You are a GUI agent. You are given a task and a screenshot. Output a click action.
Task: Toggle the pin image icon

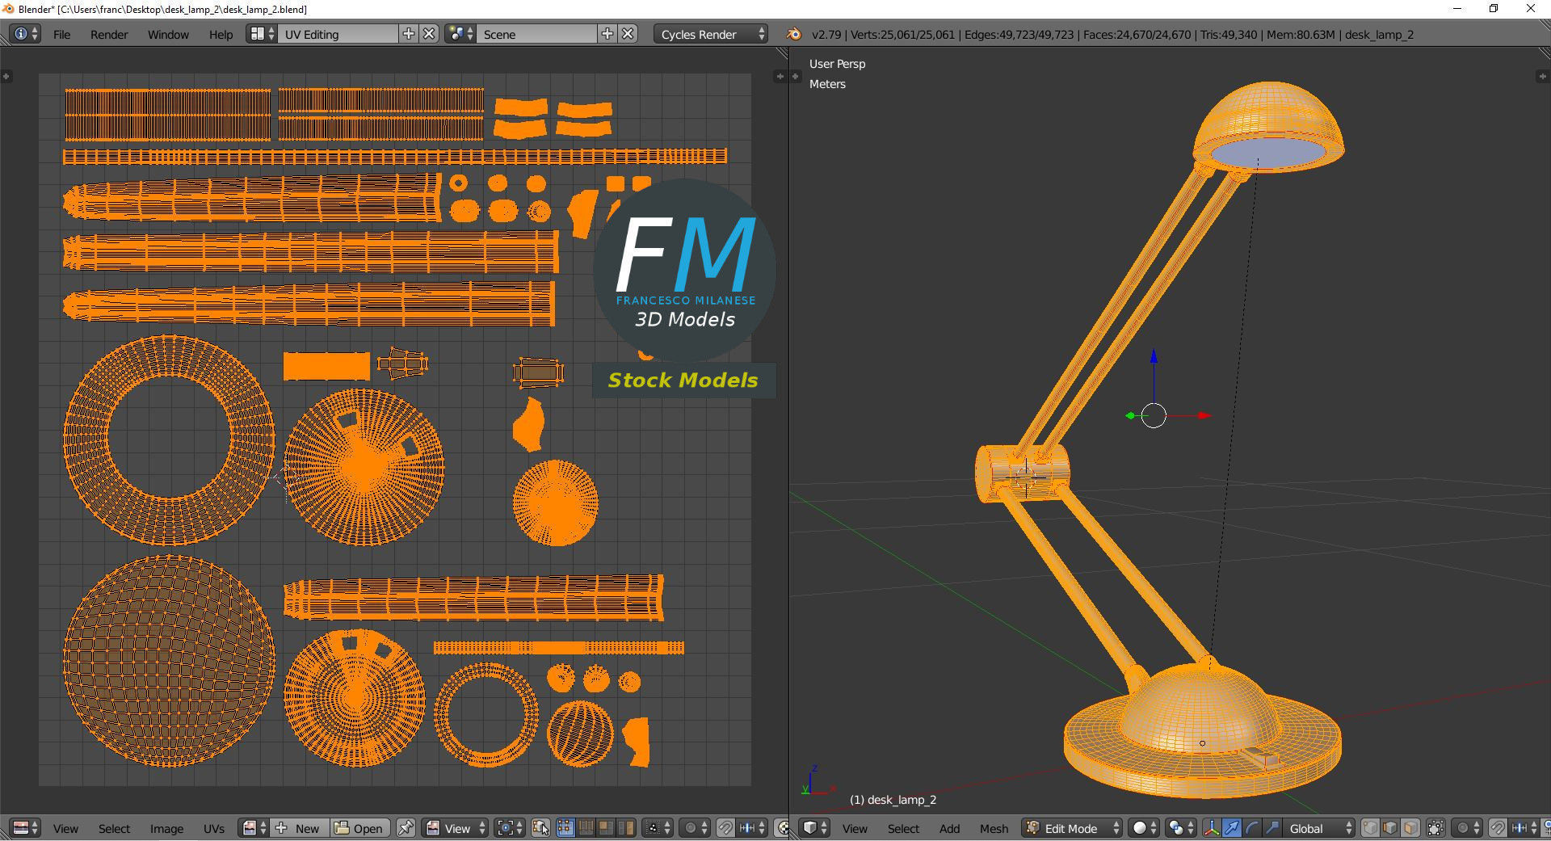coord(406,828)
